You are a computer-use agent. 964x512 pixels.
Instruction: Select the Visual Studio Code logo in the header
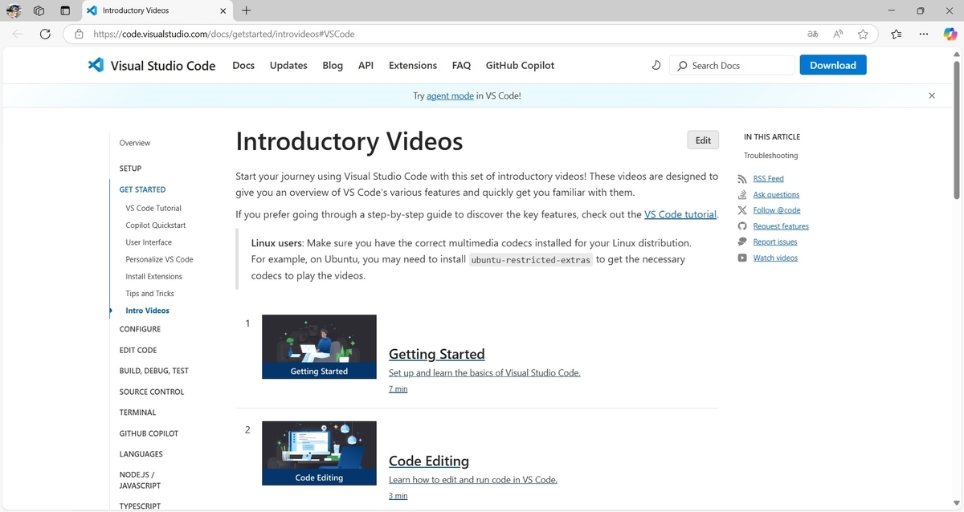pyautogui.click(x=96, y=65)
